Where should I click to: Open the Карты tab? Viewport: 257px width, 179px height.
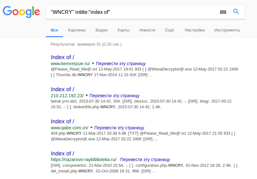tap(123, 30)
